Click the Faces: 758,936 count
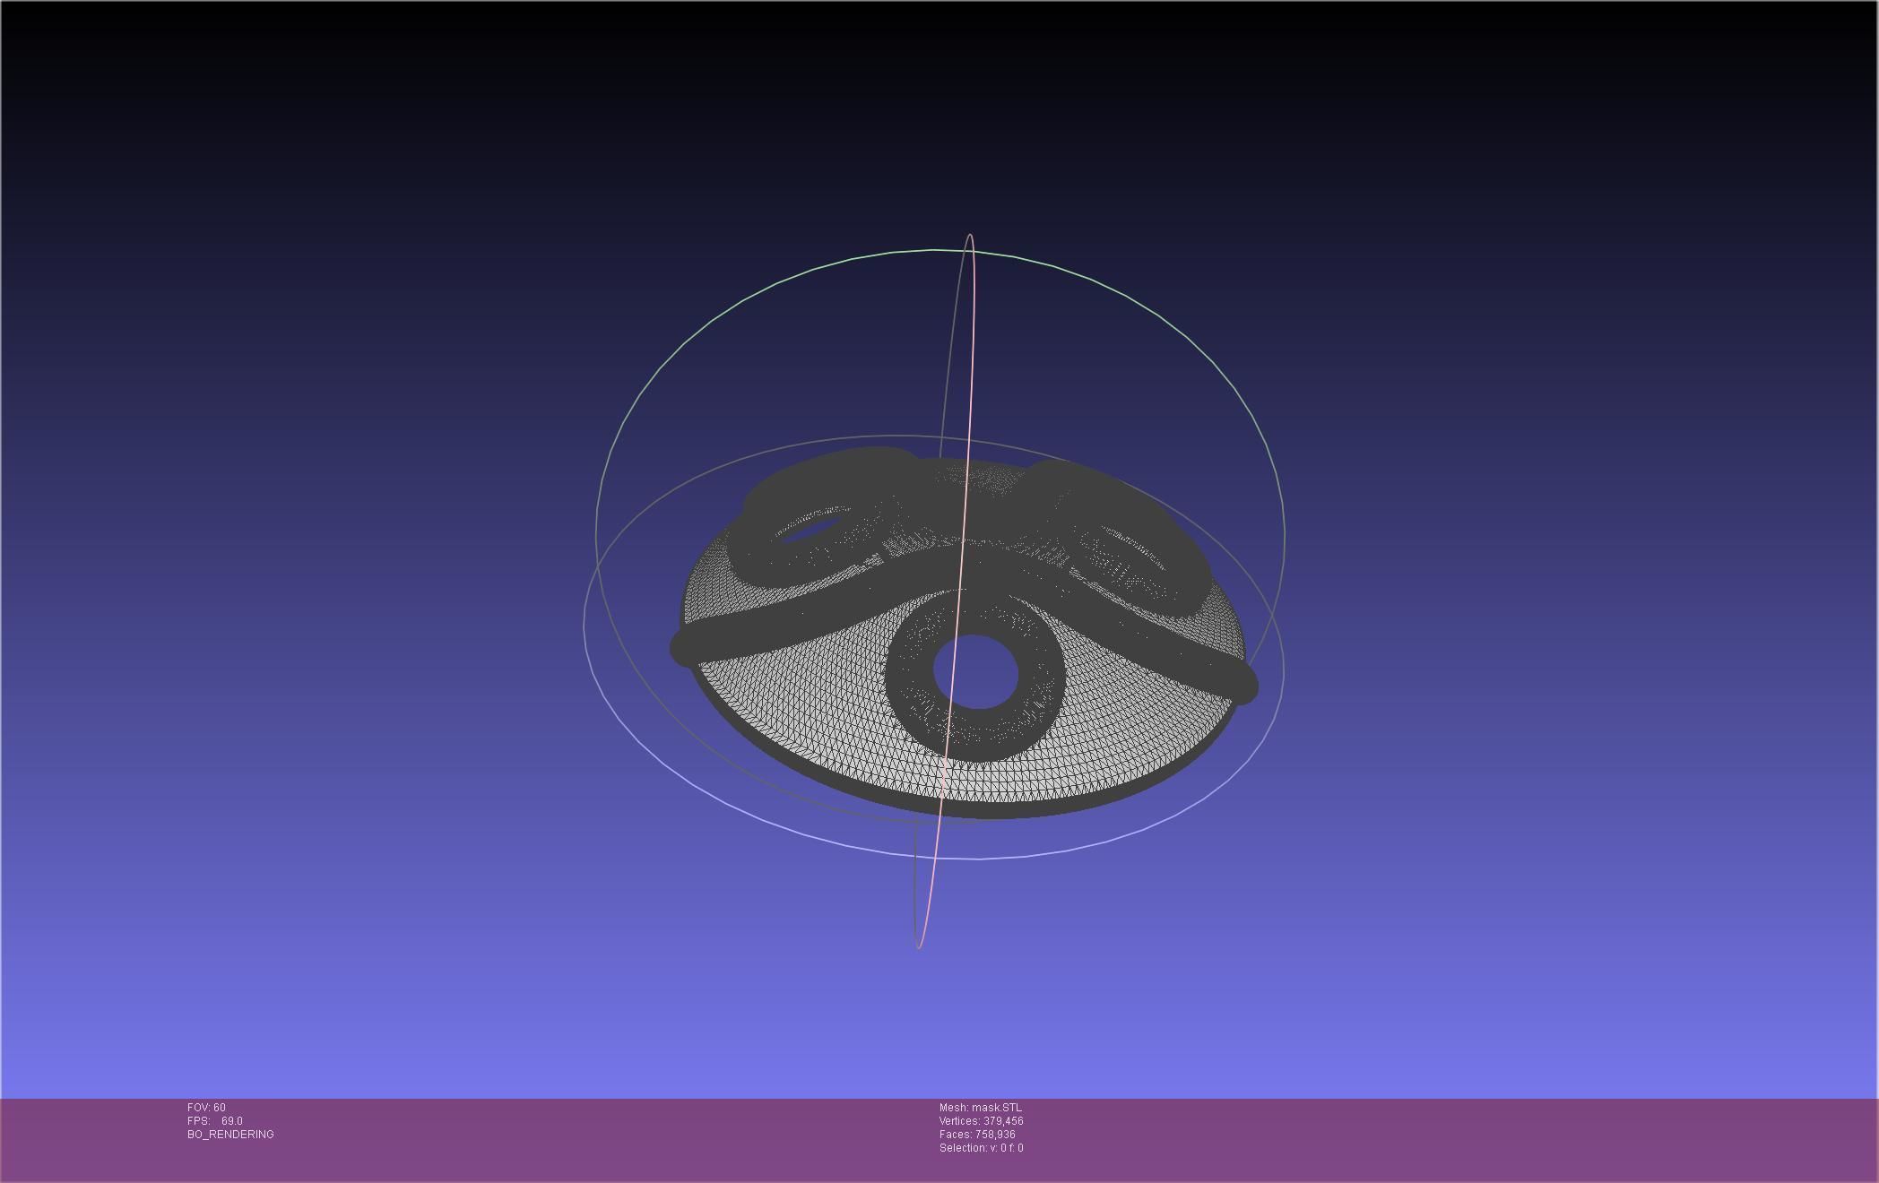Image resolution: width=1879 pixels, height=1183 pixels. [x=977, y=1135]
